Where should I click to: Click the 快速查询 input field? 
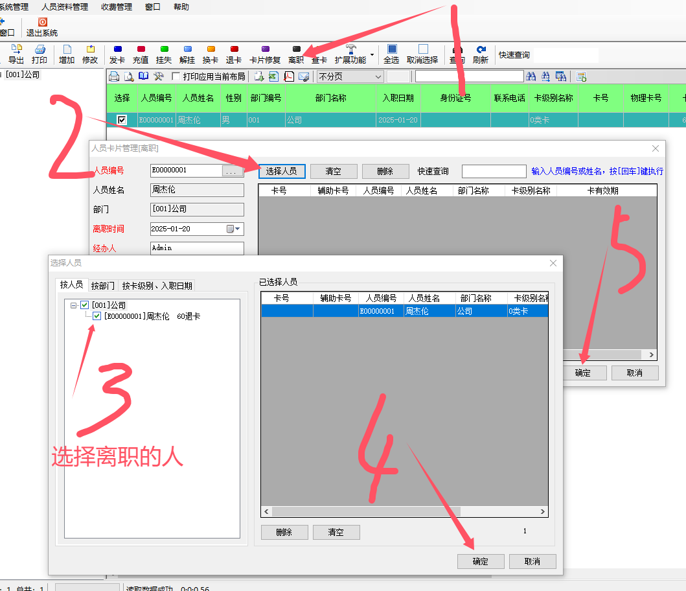(494, 171)
